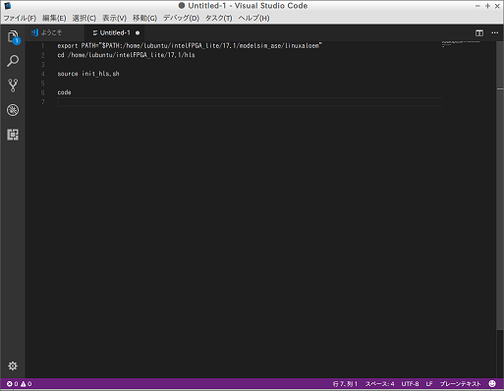
Task: Maximize the Visual Studio Code window
Action: point(487,6)
